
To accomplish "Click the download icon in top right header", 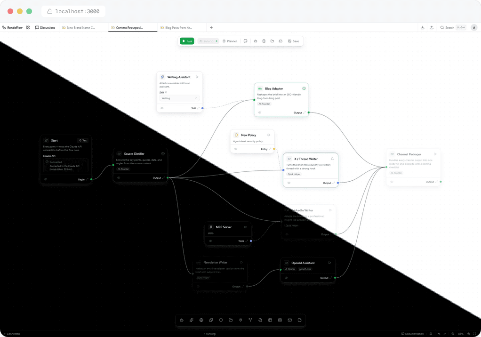I will [x=423, y=28].
